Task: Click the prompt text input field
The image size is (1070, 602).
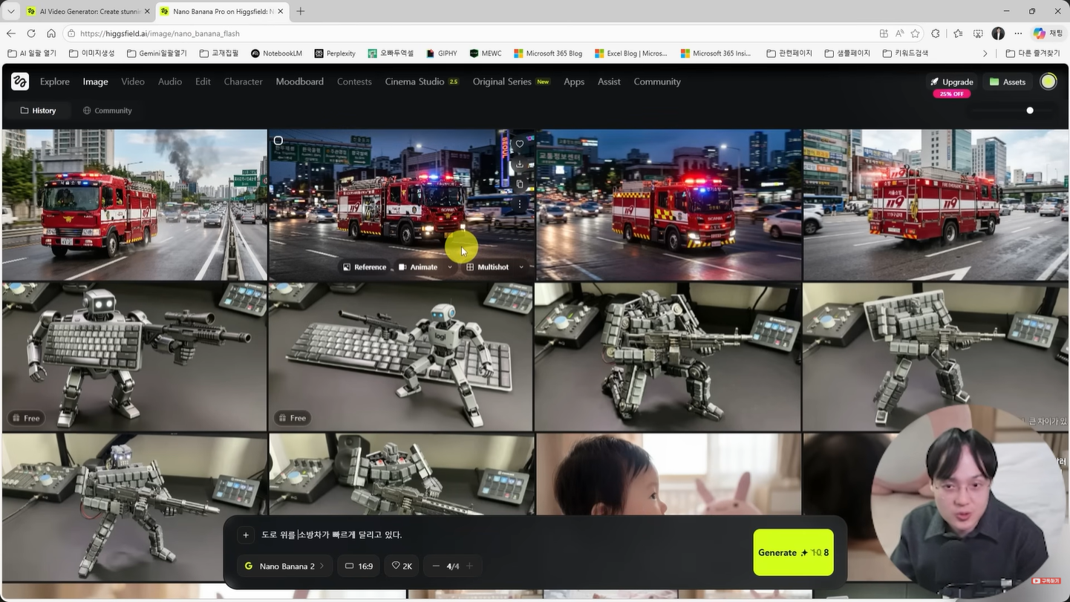Action: click(x=501, y=535)
